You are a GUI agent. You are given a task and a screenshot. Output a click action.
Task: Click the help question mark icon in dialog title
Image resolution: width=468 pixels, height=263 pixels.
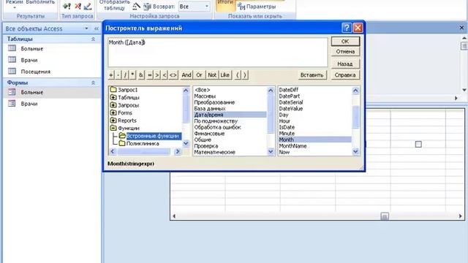click(x=347, y=28)
